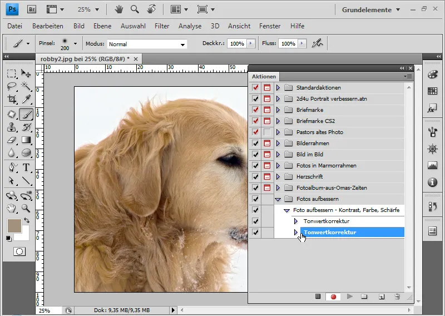
Task: Expand the Fotoalbum-aus-Omas-Zeiten set
Action: tap(278, 187)
